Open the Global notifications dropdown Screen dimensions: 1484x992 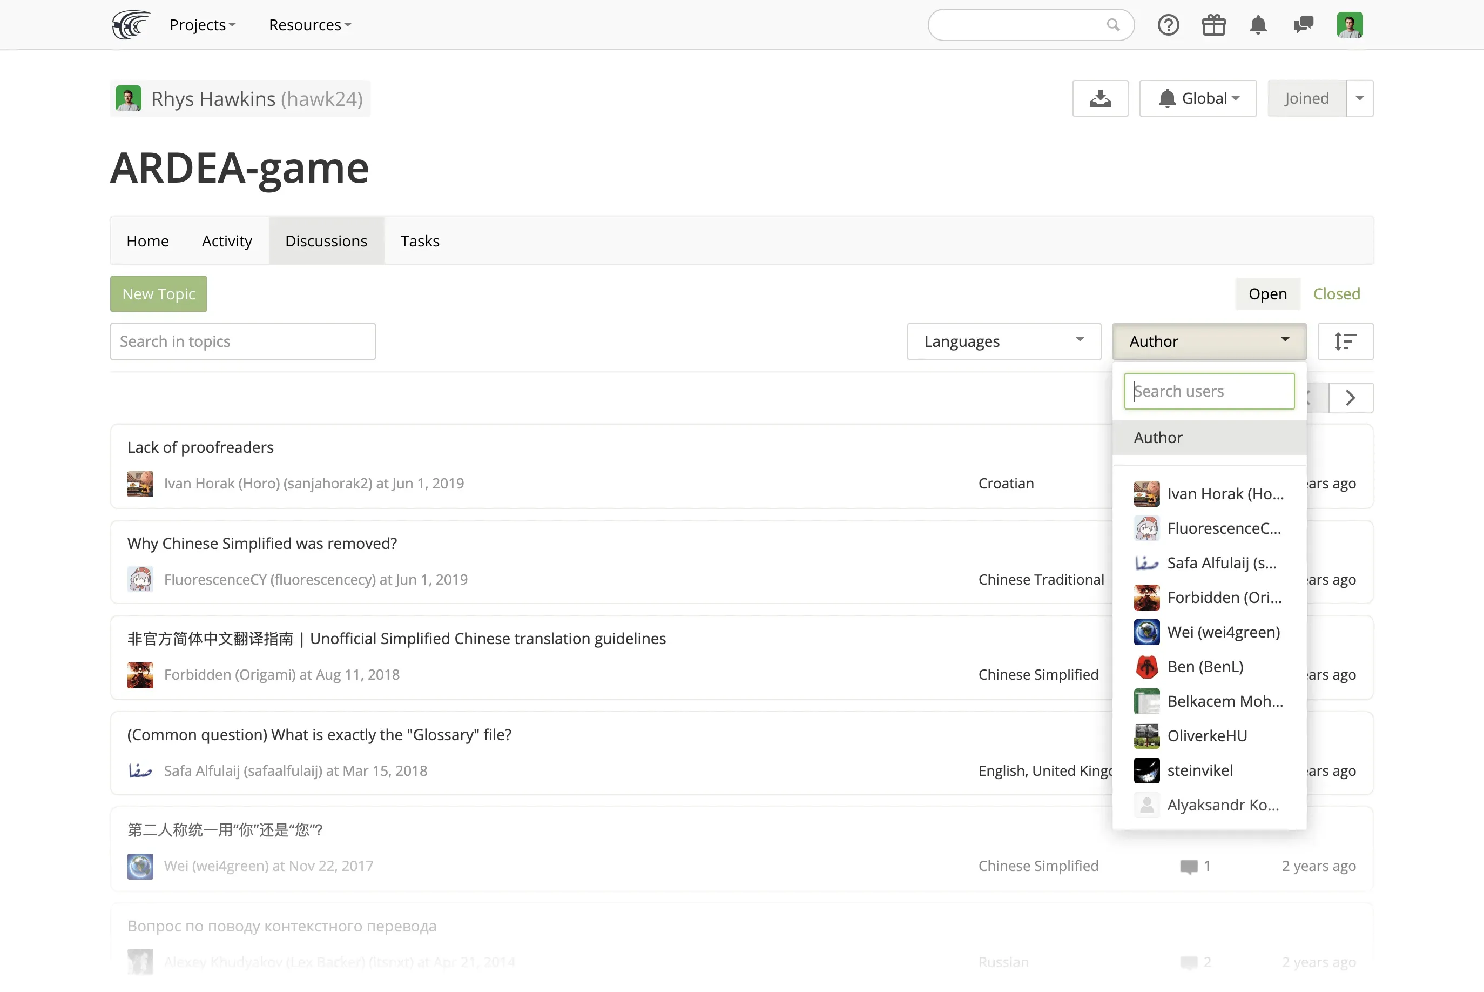pos(1198,98)
